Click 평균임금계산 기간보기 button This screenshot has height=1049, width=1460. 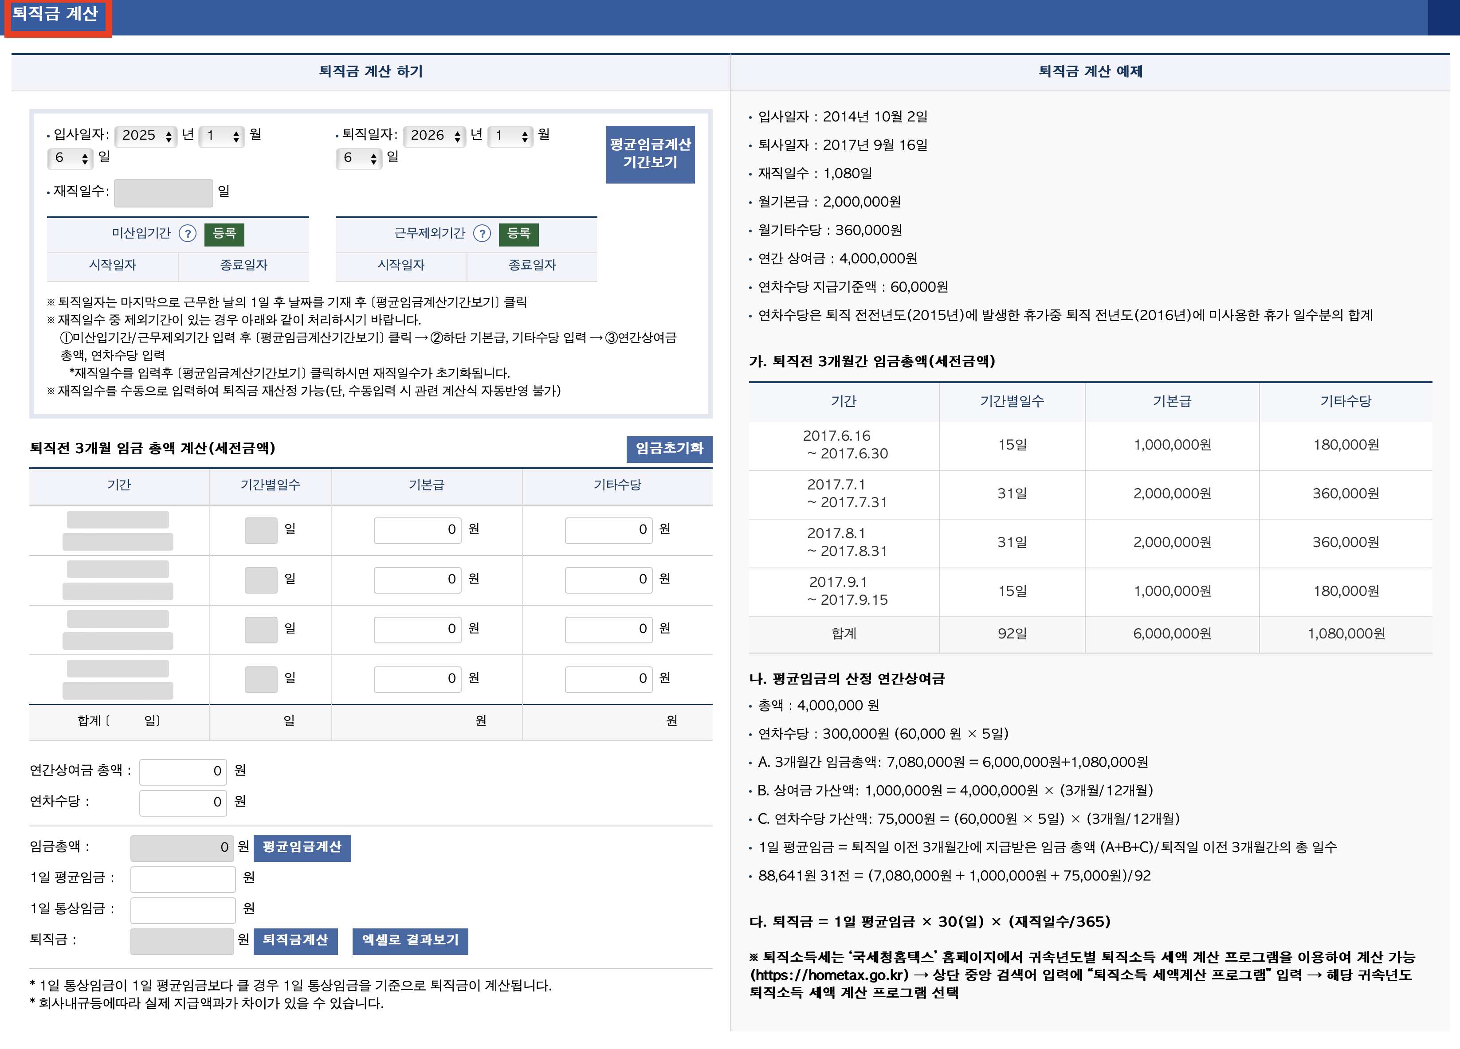tap(650, 154)
